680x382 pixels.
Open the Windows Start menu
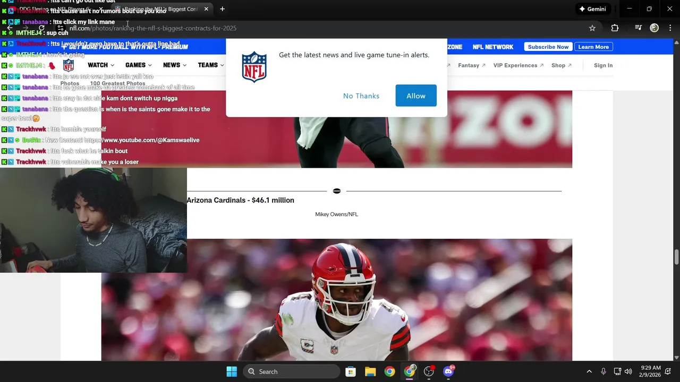tap(232, 371)
